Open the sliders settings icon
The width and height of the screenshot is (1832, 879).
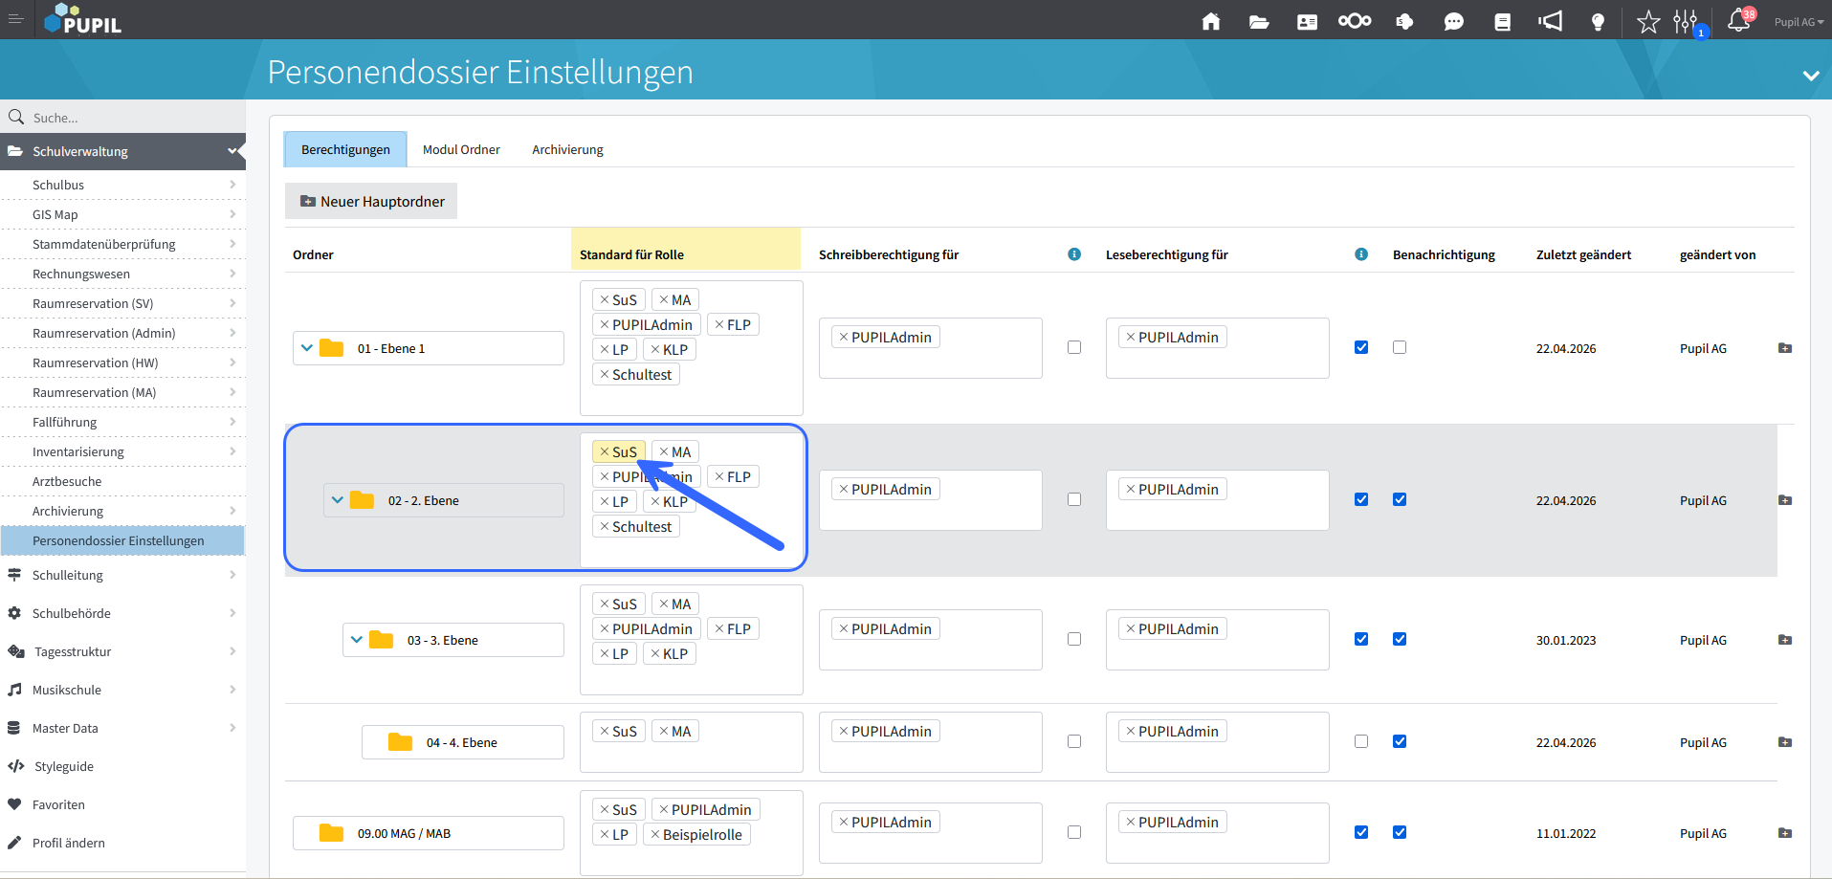pyautogui.click(x=1686, y=21)
